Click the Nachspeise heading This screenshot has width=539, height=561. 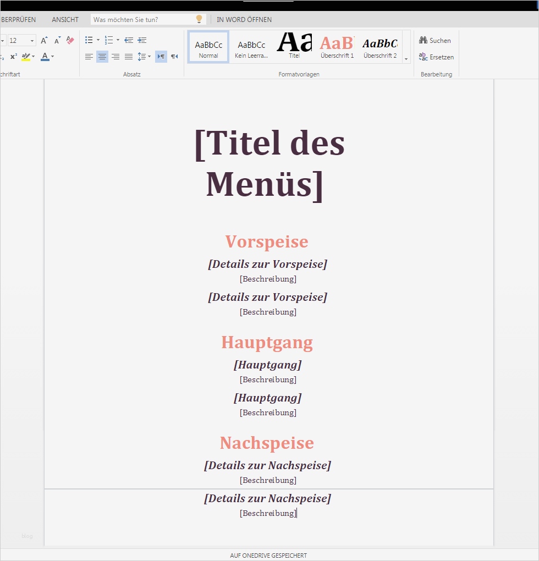pyautogui.click(x=267, y=443)
